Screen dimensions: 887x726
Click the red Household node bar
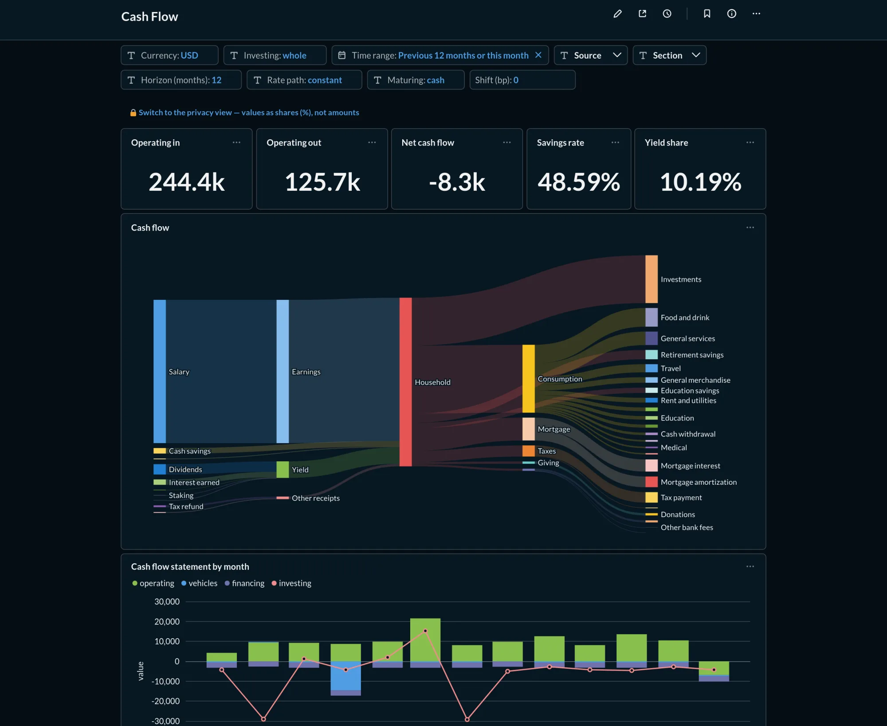(405, 382)
